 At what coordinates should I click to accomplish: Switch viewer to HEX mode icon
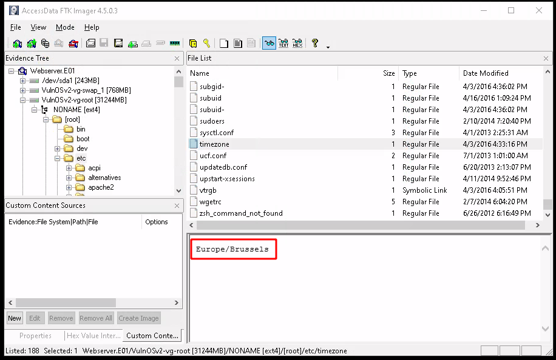(297, 44)
